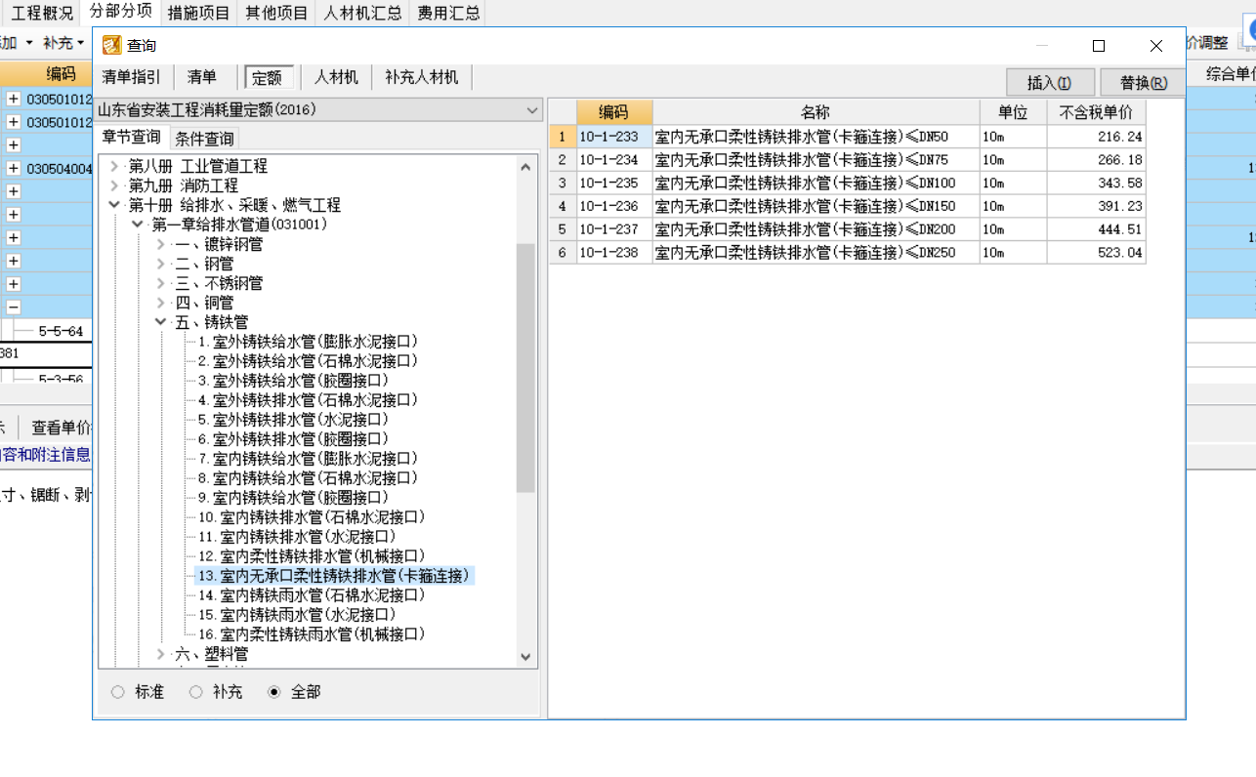1256x777 pixels.
Task: Expand 三、不锈钢管 node
Action: pos(160,283)
